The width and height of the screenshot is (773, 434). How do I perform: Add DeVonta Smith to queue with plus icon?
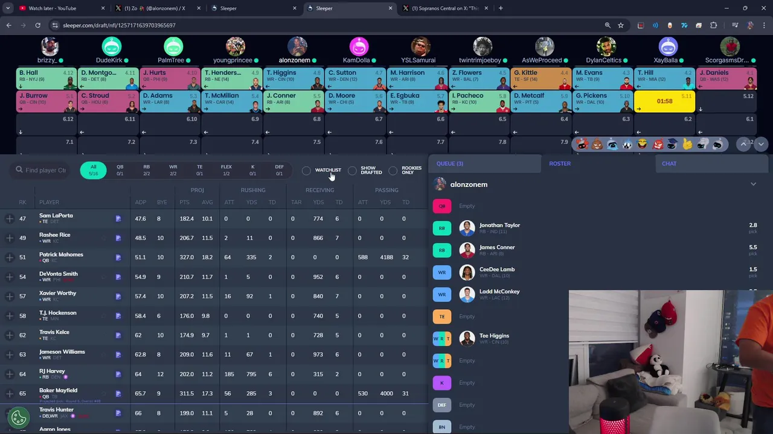10,277
